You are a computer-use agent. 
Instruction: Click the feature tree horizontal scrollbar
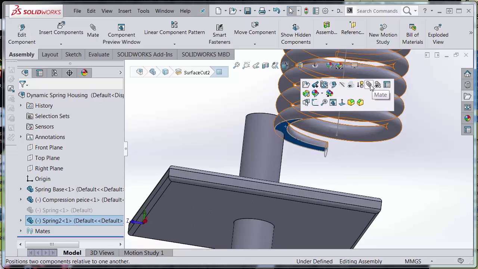tap(52, 244)
